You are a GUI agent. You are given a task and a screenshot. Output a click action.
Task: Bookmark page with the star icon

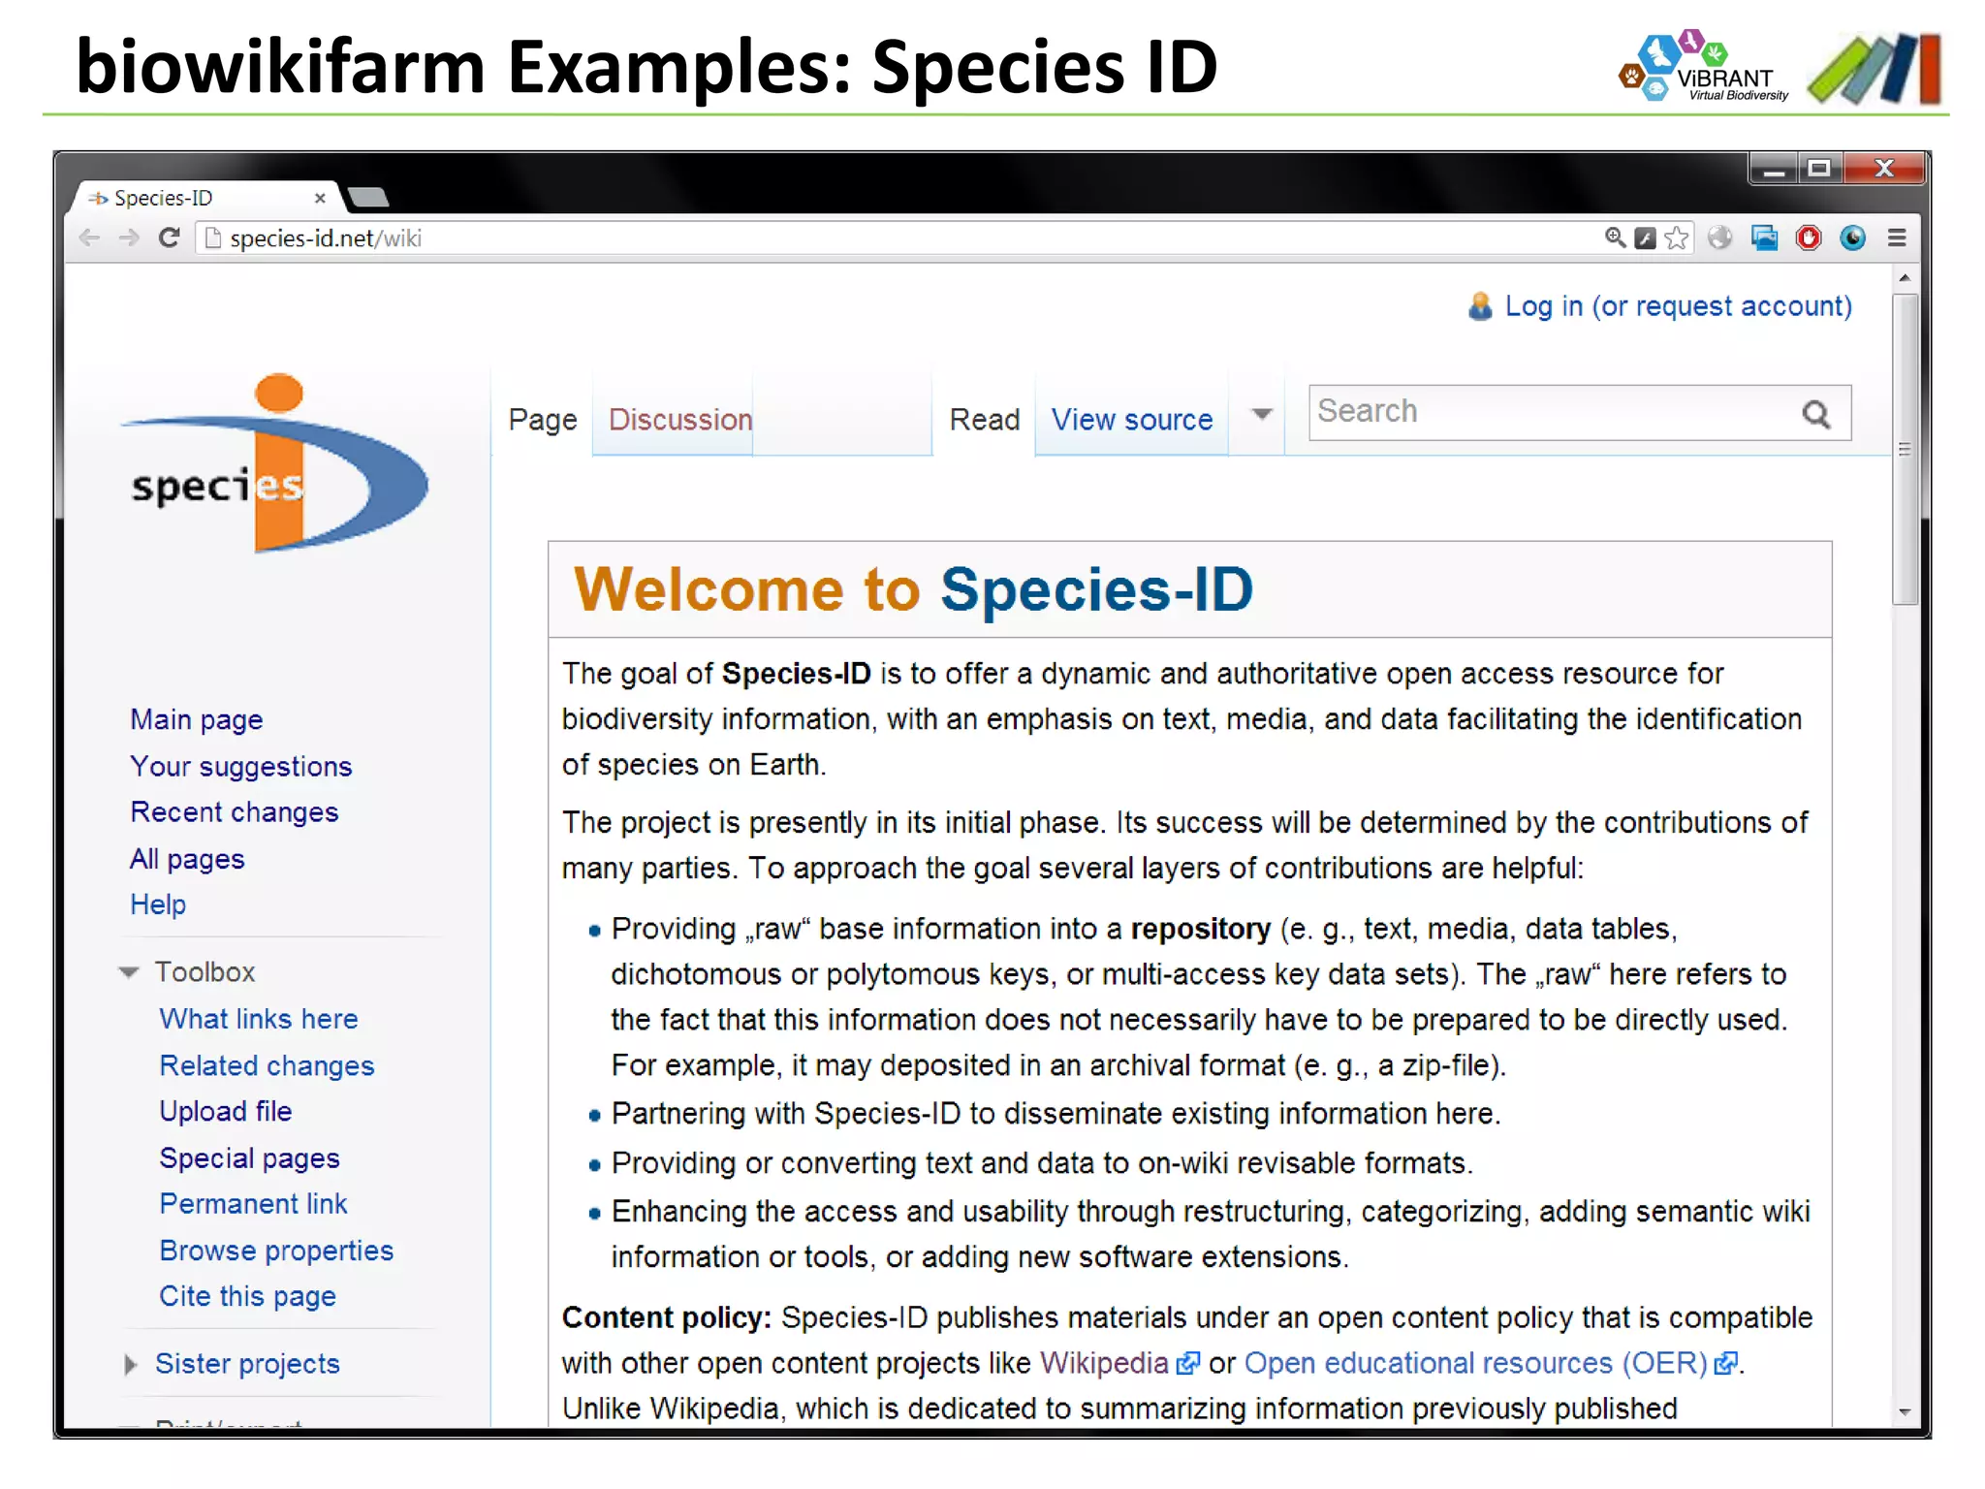click(1677, 238)
